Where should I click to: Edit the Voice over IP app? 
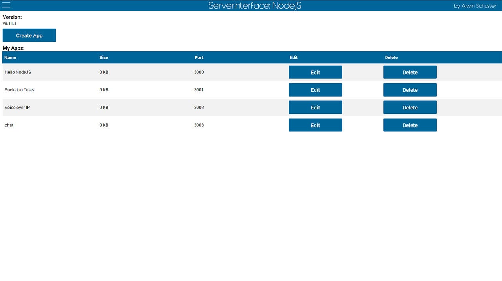(x=315, y=108)
